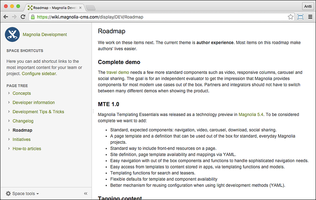Click the bold author experience text
Viewport: 316px width, 200px height.
215,43
